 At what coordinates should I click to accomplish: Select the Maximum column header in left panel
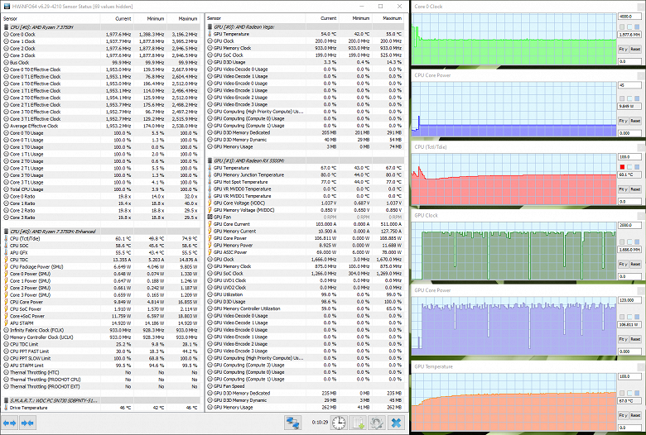pos(187,18)
